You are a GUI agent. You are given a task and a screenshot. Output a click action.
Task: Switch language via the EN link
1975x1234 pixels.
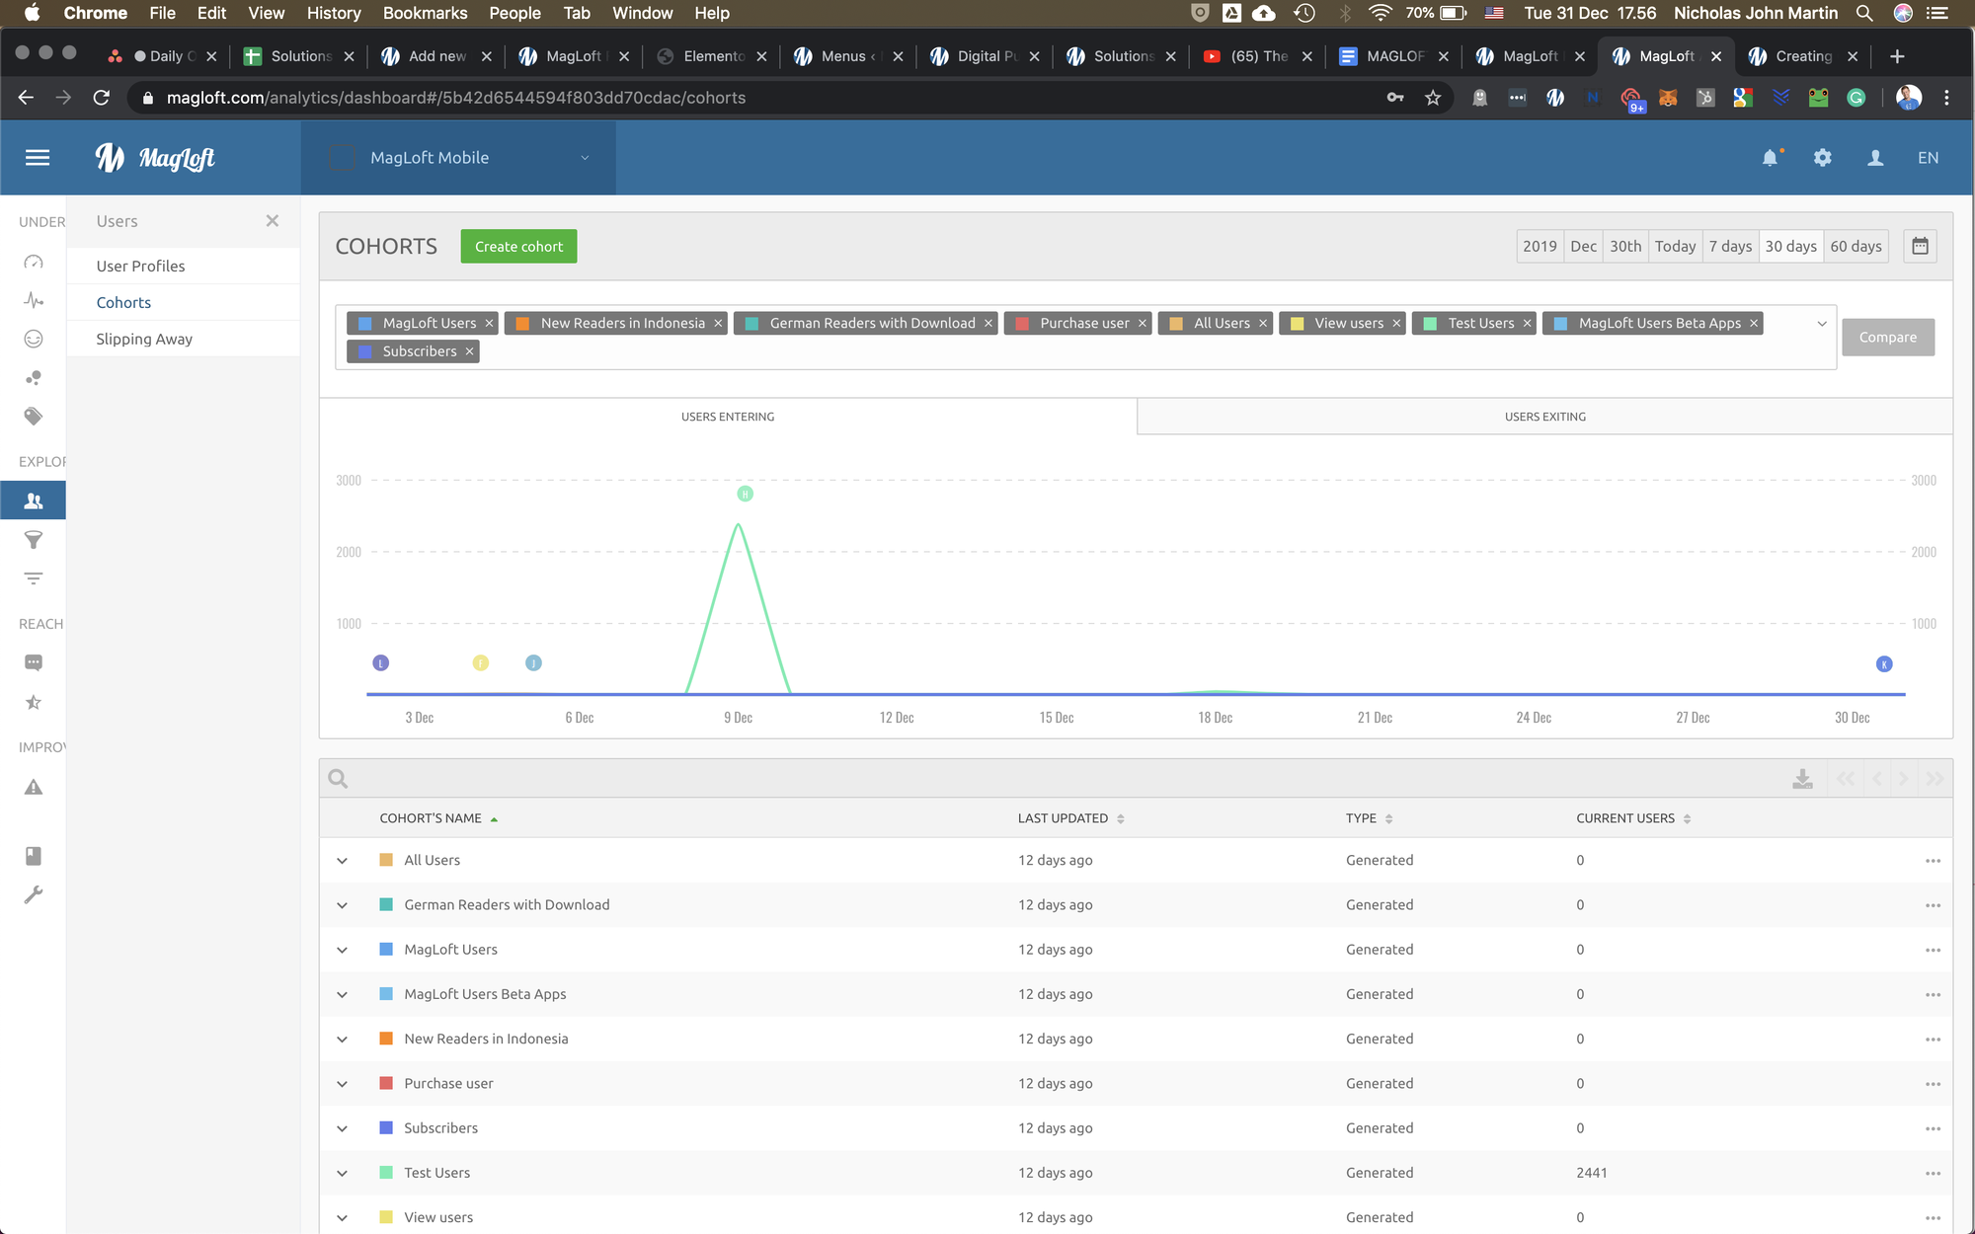(1928, 158)
